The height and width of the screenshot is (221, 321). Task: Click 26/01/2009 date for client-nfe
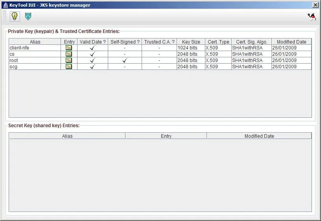pyautogui.click(x=291, y=48)
